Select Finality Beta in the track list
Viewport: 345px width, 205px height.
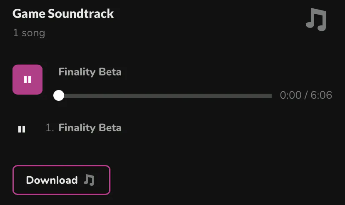pyautogui.click(x=90, y=127)
